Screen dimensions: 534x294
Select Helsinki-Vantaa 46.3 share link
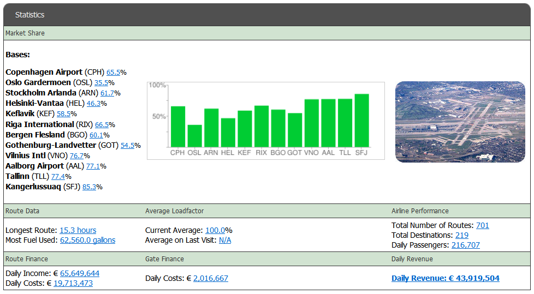(93, 104)
